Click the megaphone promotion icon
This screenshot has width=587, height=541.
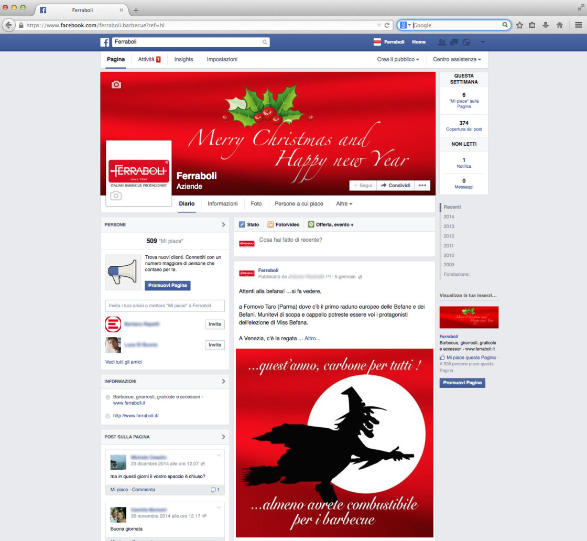(x=123, y=272)
